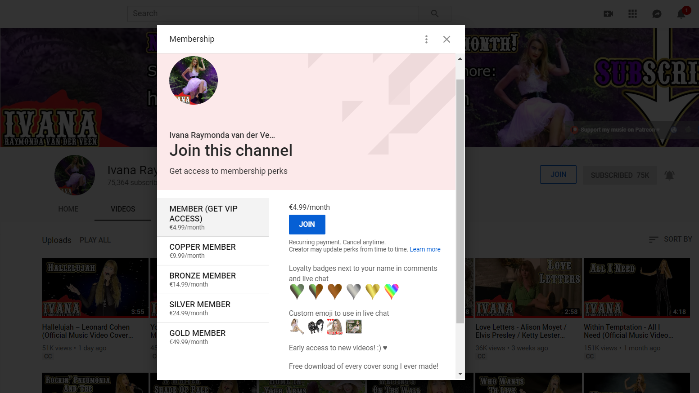This screenshot has height=393, width=699.
Task: Open the Love Letters video thumbnail
Action: pos(528,288)
